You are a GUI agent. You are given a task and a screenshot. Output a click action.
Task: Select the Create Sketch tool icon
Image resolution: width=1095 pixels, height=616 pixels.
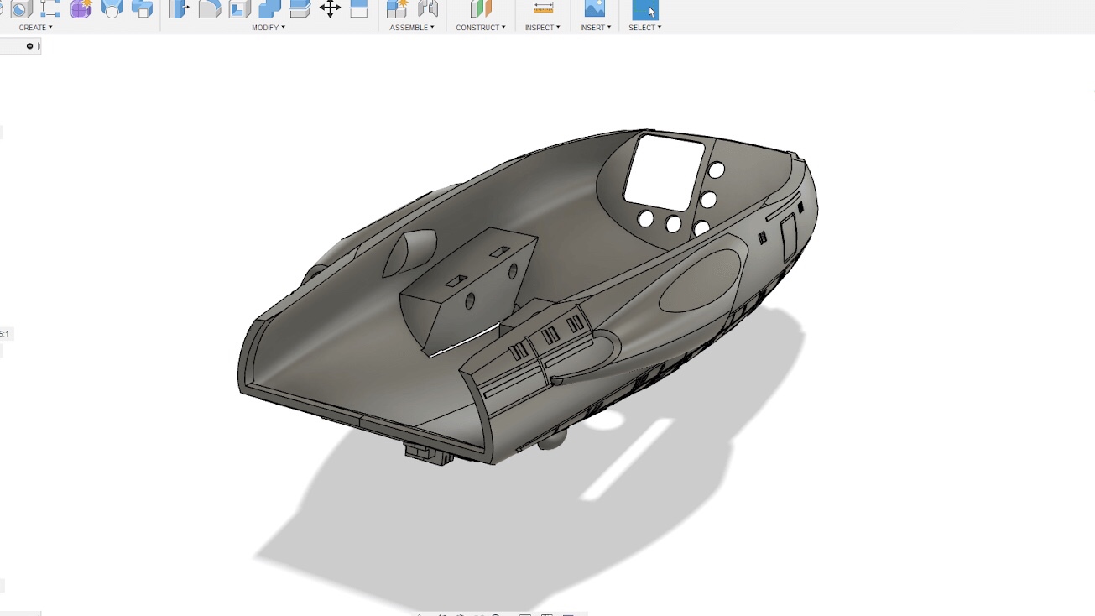tap(50, 8)
